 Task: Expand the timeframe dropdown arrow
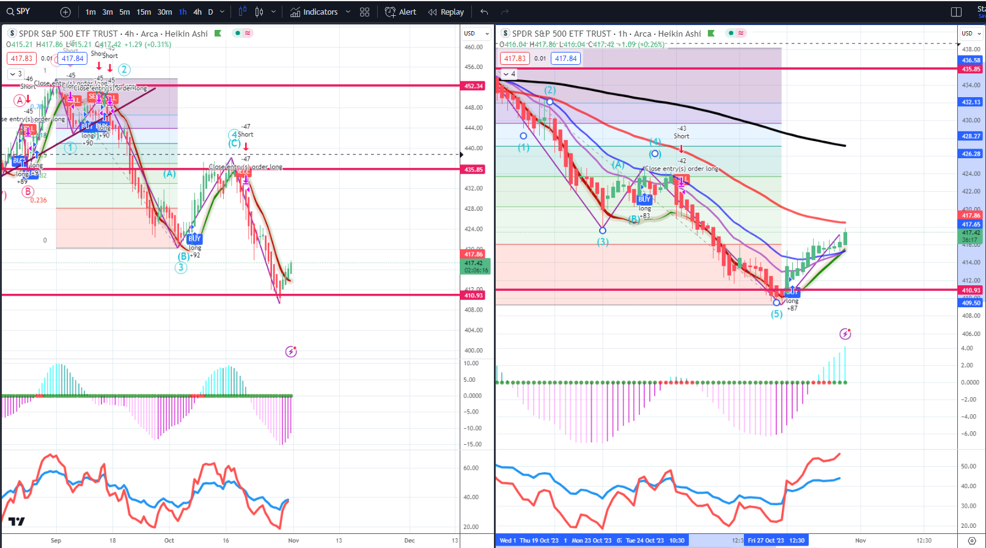(x=222, y=12)
